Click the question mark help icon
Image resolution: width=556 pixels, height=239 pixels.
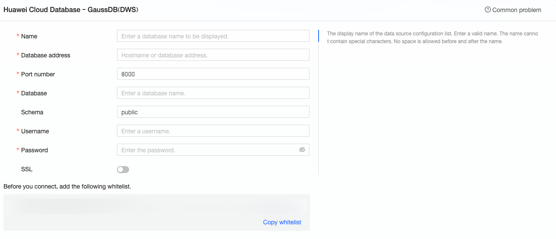pyautogui.click(x=488, y=9)
